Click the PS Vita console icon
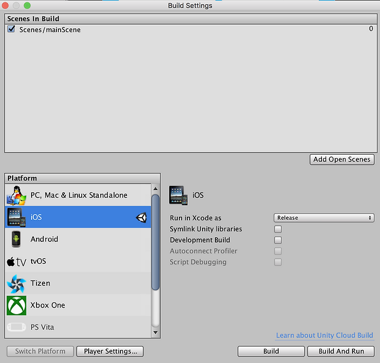Image resolution: width=380 pixels, height=363 pixels. coord(16,327)
